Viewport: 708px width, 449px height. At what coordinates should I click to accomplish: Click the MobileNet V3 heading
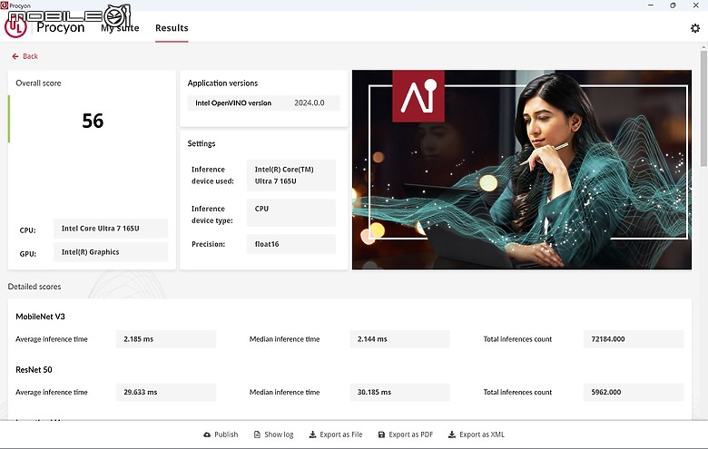40,317
